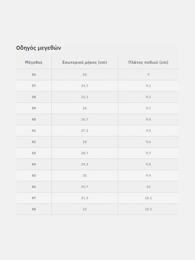
Task: Click foot width value 10.2
Action: (x=148, y=209)
